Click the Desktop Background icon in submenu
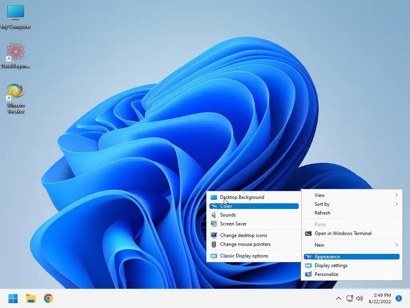 [214, 197]
